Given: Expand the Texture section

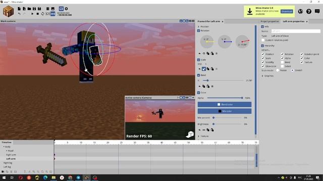Looking at the screenshot, I should pyautogui.click(x=198, y=136).
